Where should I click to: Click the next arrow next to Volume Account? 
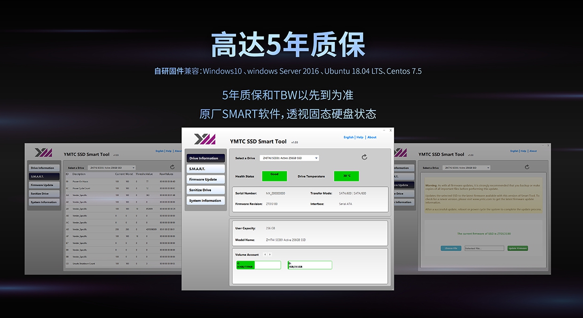[270, 254]
